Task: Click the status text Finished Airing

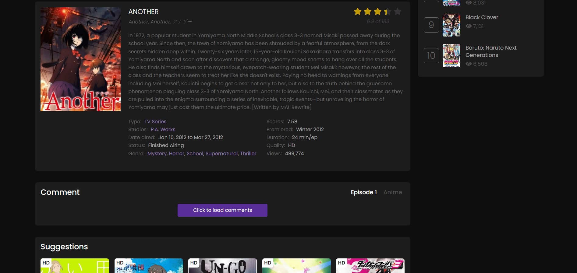Action: click(x=166, y=145)
